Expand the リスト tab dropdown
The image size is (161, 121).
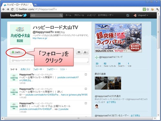tap(63, 69)
